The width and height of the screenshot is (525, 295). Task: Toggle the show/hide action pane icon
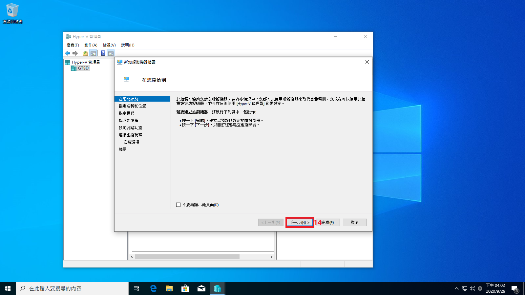(x=111, y=53)
